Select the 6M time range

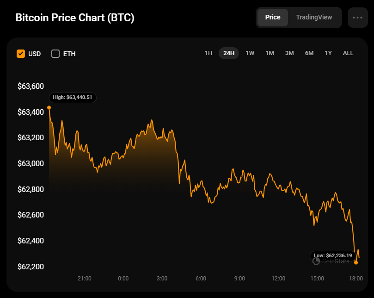309,53
